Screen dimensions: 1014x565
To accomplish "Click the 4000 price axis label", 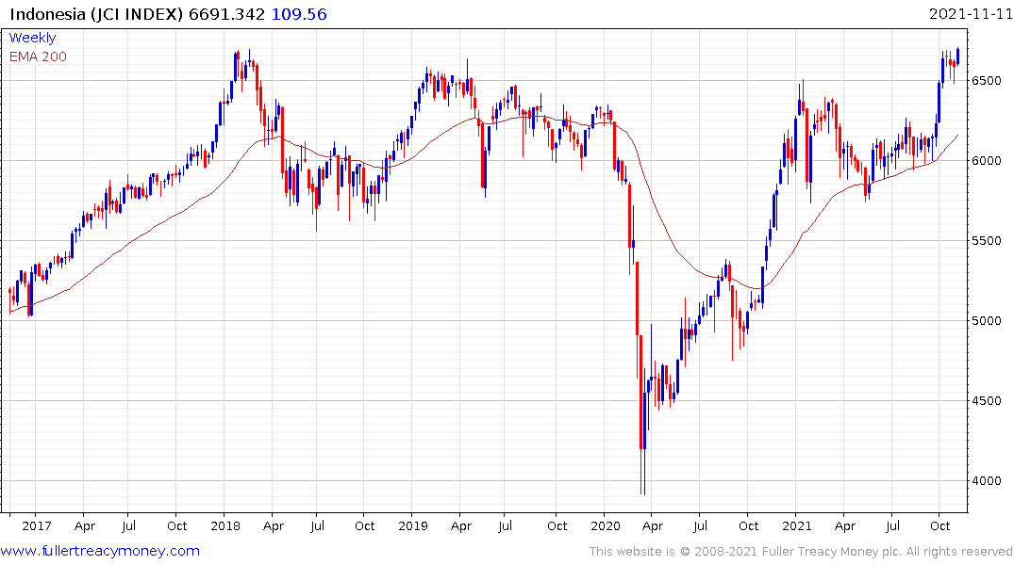I will [x=987, y=481].
